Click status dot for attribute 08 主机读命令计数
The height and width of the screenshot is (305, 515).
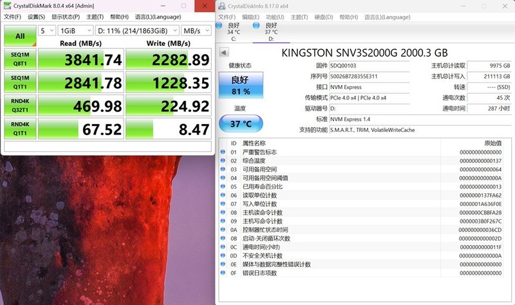pyautogui.click(x=223, y=212)
